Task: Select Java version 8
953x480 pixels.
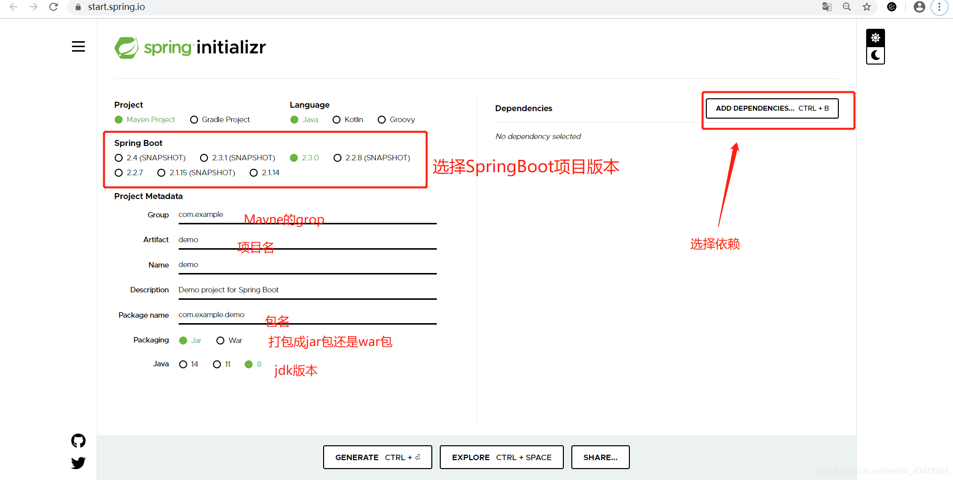Action: [x=253, y=364]
